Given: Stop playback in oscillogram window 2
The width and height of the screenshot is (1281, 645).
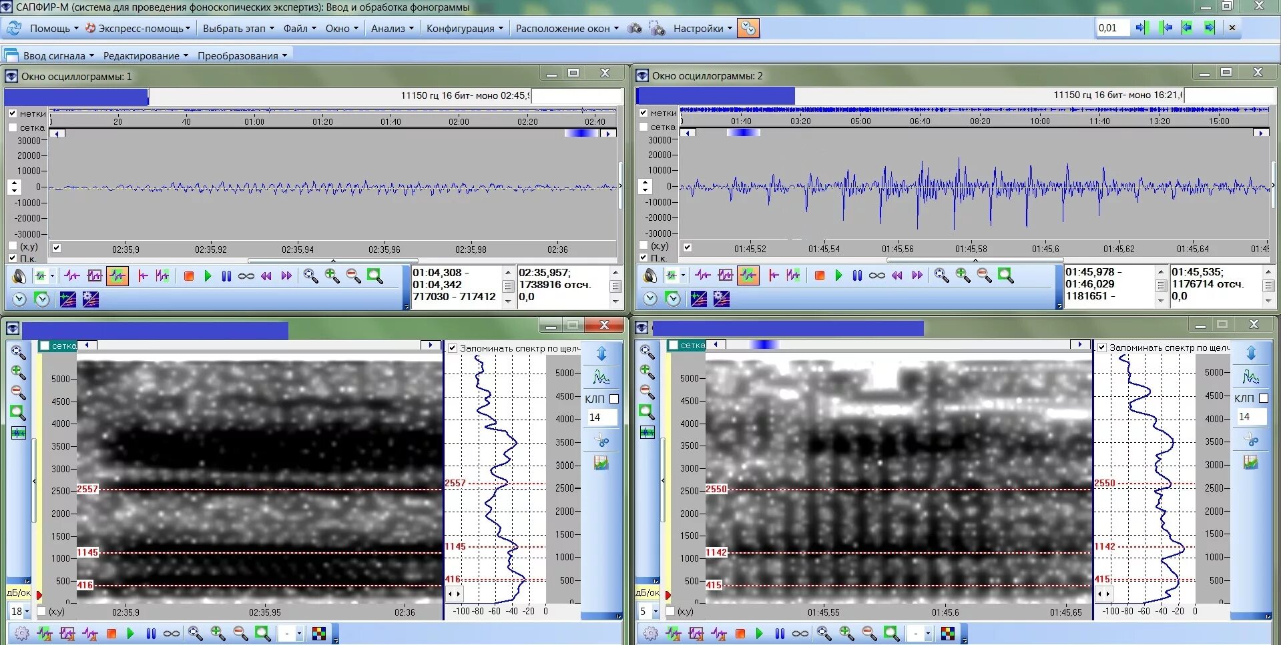Looking at the screenshot, I should 820,275.
